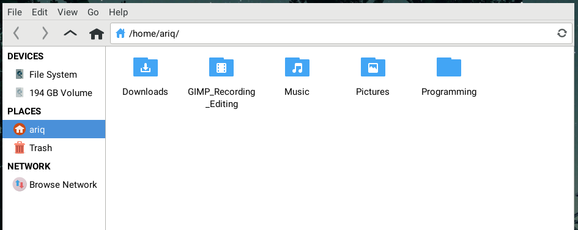Click the orange ariq home icon

20,130
